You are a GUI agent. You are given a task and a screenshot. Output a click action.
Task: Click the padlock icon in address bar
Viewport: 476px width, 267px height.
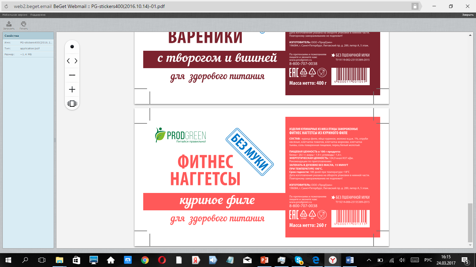point(415,6)
